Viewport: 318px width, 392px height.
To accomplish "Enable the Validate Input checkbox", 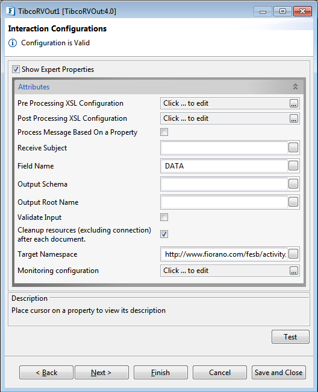I will point(164,217).
